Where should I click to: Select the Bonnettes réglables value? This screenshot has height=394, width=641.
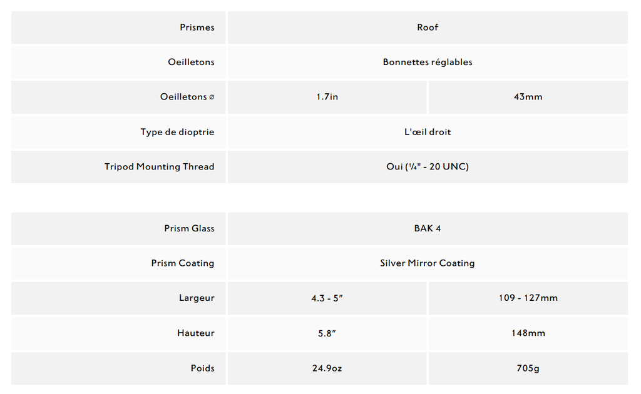(428, 62)
